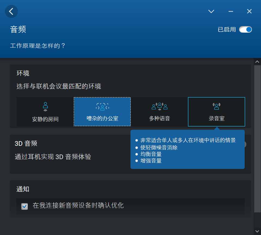This screenshot has height=235, width=261.
Task: Click the scrollbar down arrow
Action: [257, 231]
